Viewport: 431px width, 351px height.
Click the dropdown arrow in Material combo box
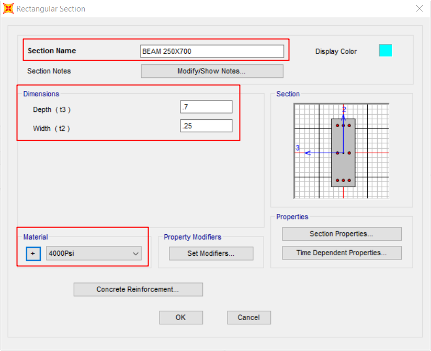point(135,253)
